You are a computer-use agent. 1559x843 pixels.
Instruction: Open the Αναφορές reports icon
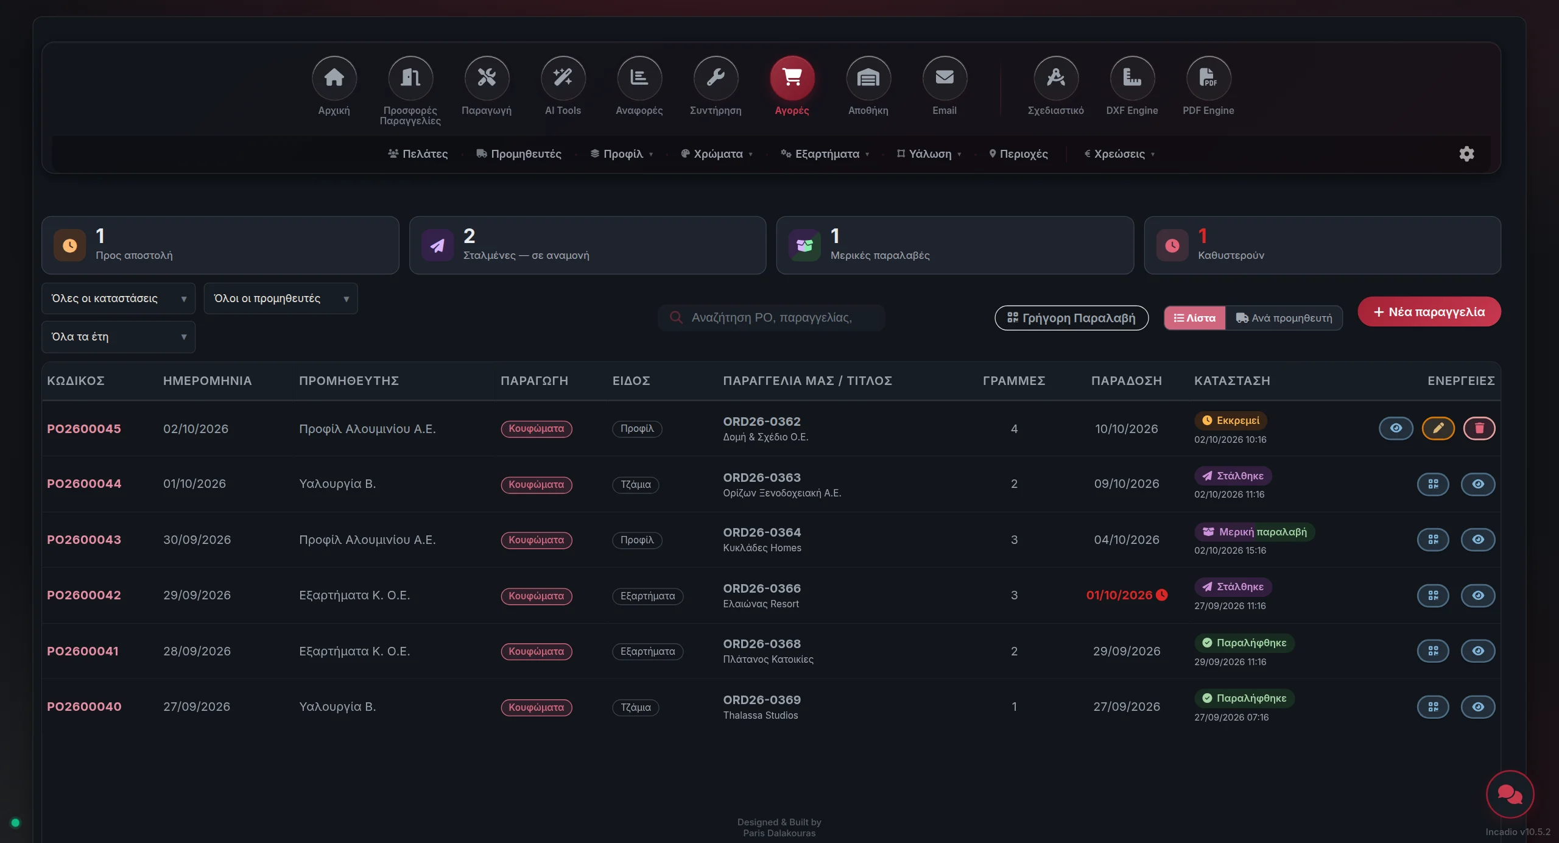[639, 78]
